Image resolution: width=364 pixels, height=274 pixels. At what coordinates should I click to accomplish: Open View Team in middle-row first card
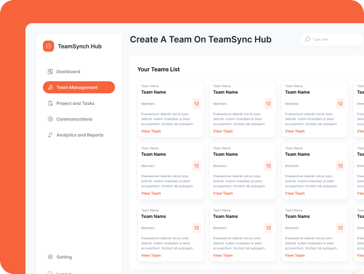(x=151, y=193)
